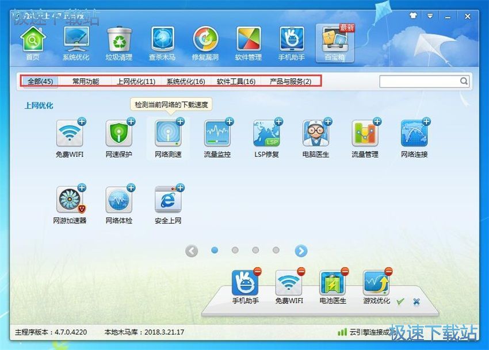Add 网络体检 via its plus badge
489x350 pixels.
click(x=131, y=188)
